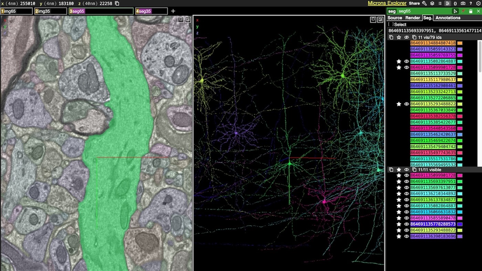Take a screenshot using the camera icon
The height and width of the screenshot is (271, 482).
pyautogui.click(x=463, y=3)
